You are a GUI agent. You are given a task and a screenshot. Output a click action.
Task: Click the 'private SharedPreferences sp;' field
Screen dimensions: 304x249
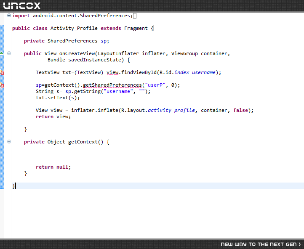67,41
